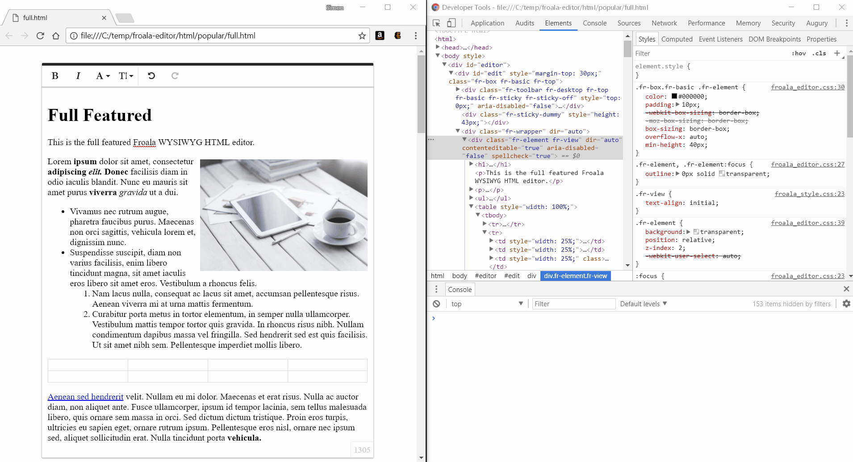853x462 pixels.
Task: Expand the h1 element node
Action: 471,164
